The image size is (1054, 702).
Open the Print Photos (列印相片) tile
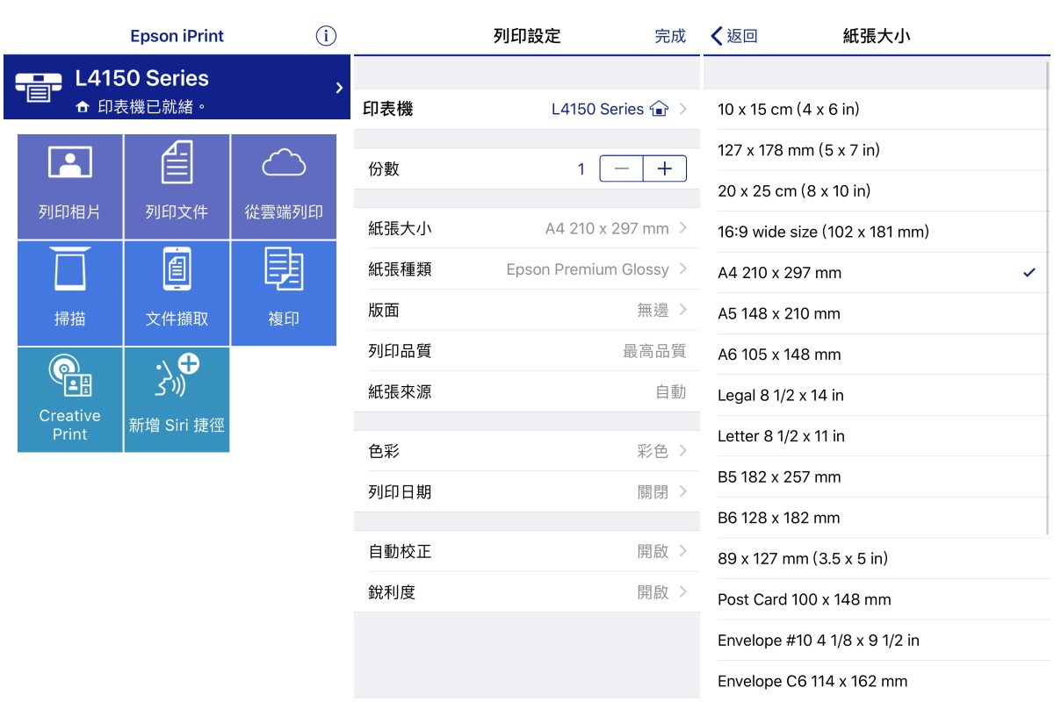(x=70, y=186)
